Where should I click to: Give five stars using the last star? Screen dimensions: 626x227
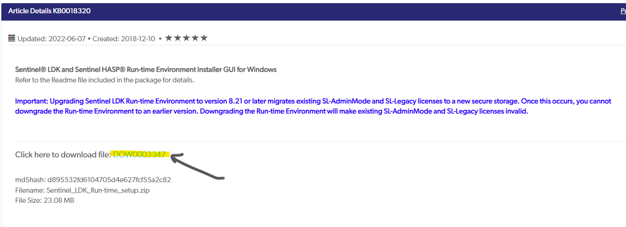(204, 38)
